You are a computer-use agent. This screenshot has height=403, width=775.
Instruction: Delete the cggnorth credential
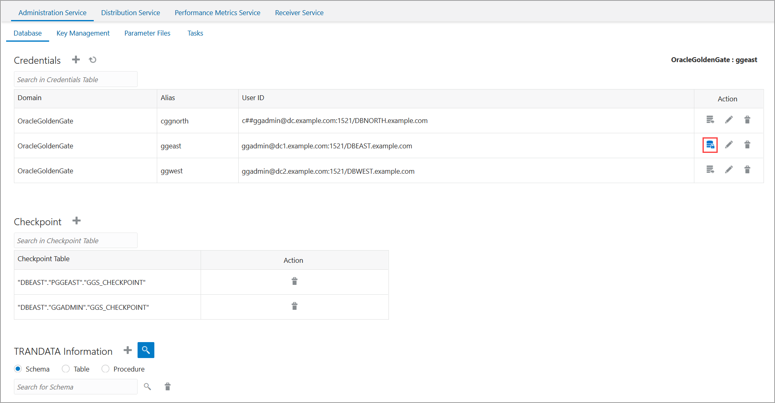coord(747,120)
